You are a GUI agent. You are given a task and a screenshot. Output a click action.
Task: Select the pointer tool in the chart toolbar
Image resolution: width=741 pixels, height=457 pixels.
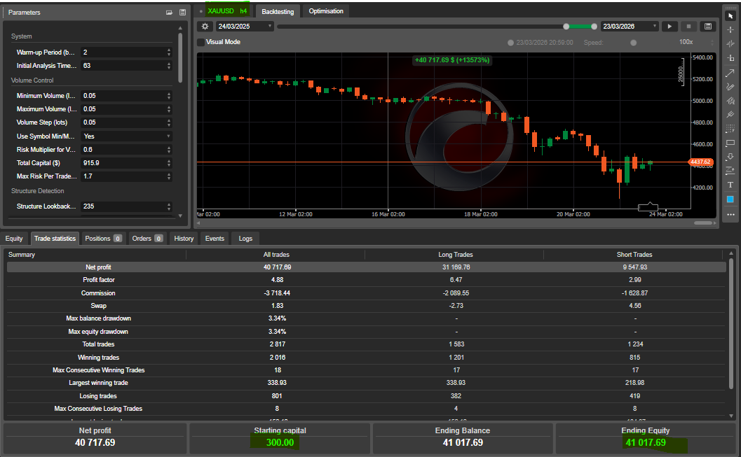tap(729, 17)
